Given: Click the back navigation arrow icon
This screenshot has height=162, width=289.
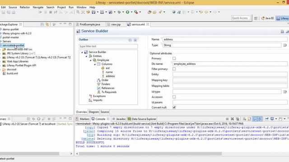Looking at the screenshot, I should point(206,12).
